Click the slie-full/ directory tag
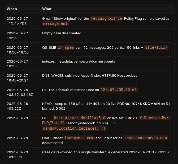This screenshot has width=178, height=164. pyautogui.click(x=156, y=47)
